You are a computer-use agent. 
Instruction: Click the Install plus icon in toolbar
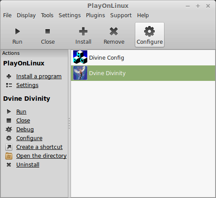pos(83,31)
